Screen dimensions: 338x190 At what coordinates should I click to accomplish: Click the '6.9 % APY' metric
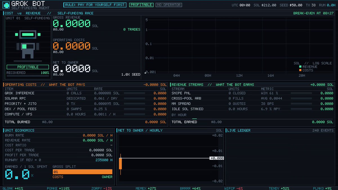pyautogui.click(x=271, y=109)
